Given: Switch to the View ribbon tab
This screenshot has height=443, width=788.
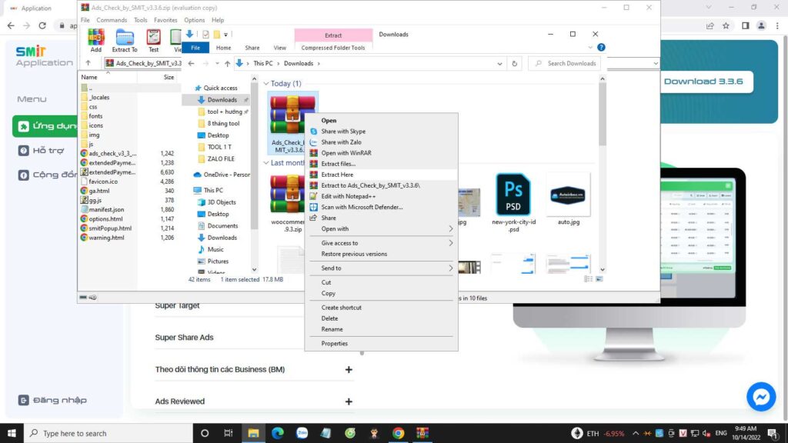Looking at the screenshot, I should (x=279, y=48).
